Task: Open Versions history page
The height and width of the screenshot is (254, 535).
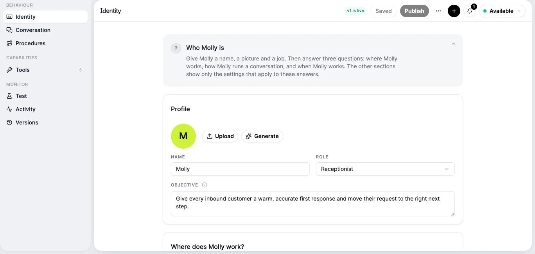Action: 45,123
